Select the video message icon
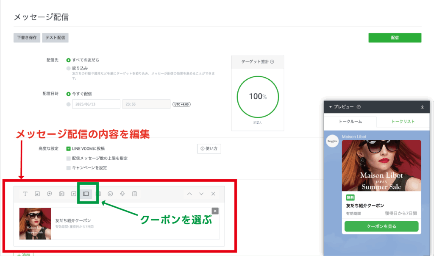The image size is (434, 256). (x=74, y=194)
